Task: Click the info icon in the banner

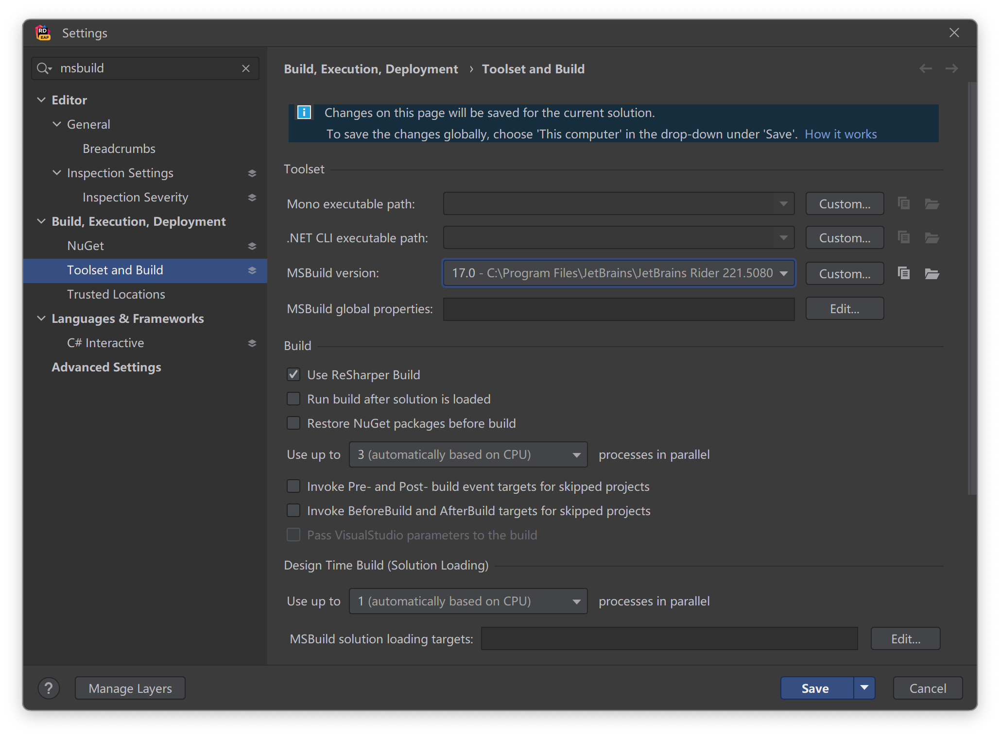Action: 304,113
